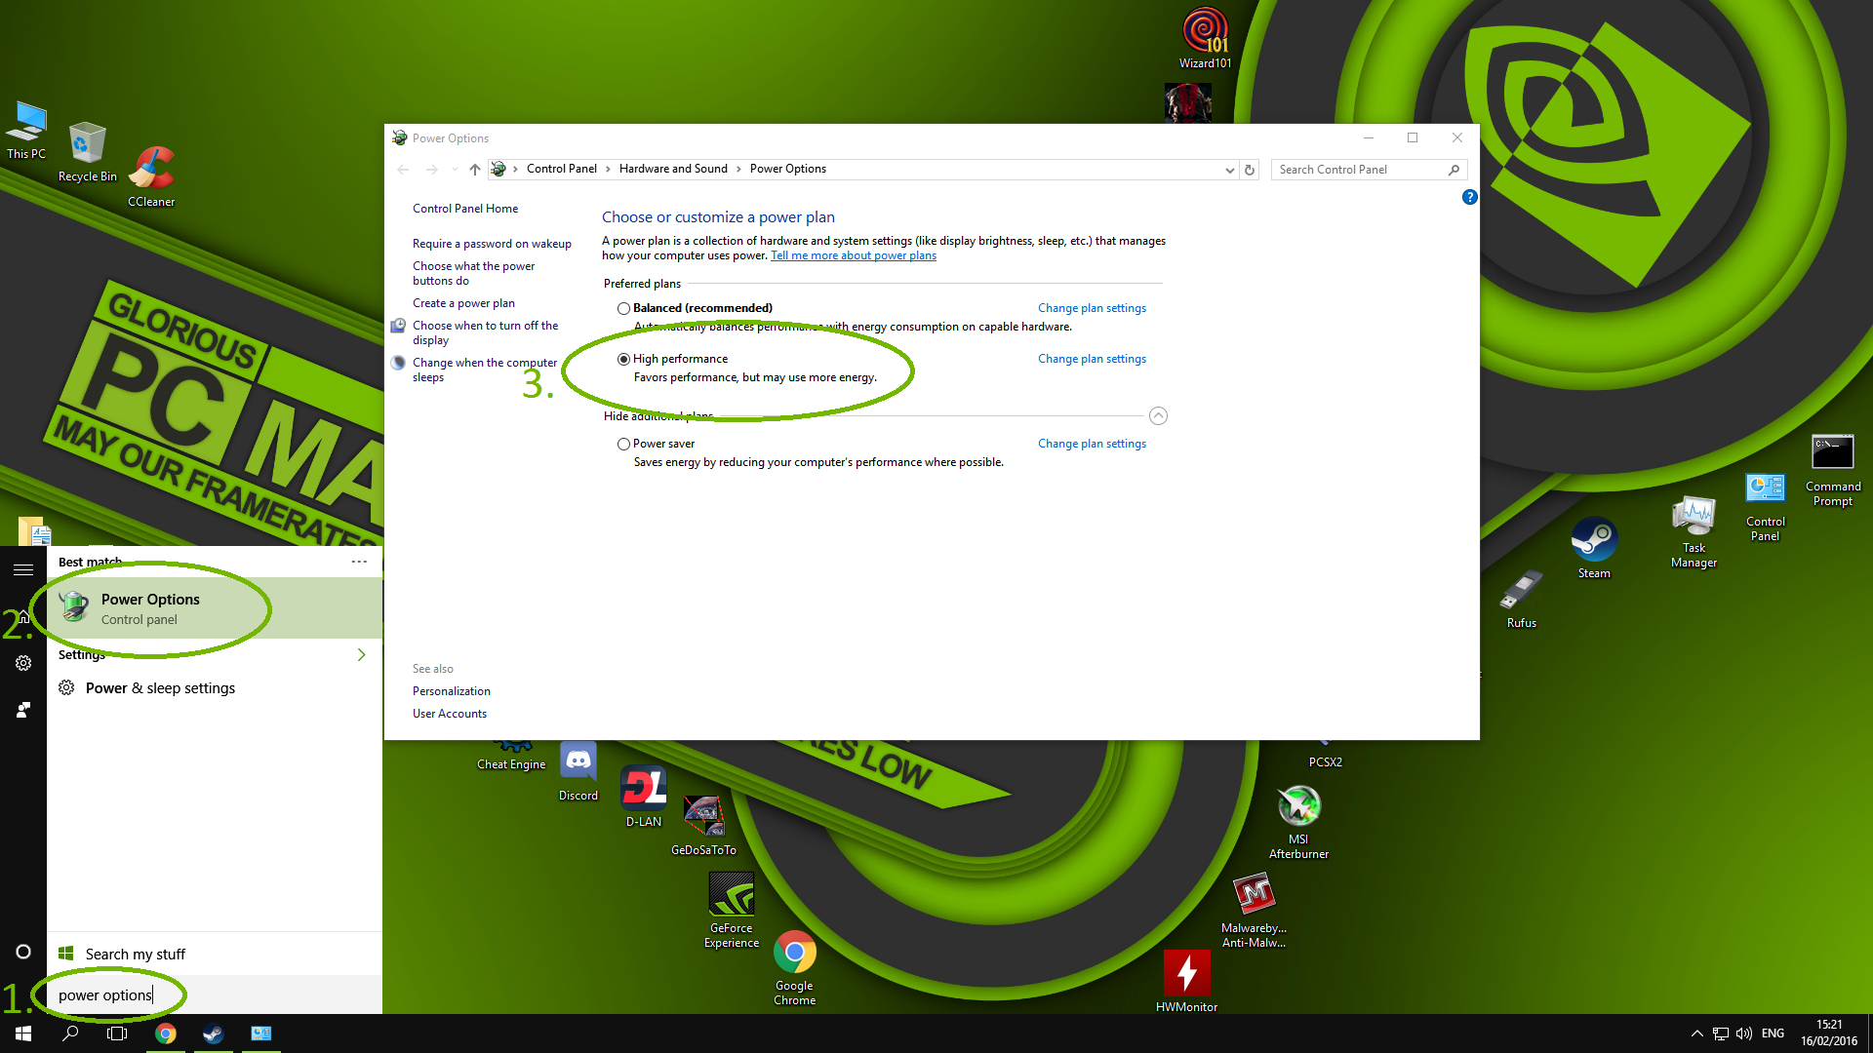Open the MSI Afterburner desktop icon
The width and height of the screenshot is (1873, 1053).
coord(1298,807)
